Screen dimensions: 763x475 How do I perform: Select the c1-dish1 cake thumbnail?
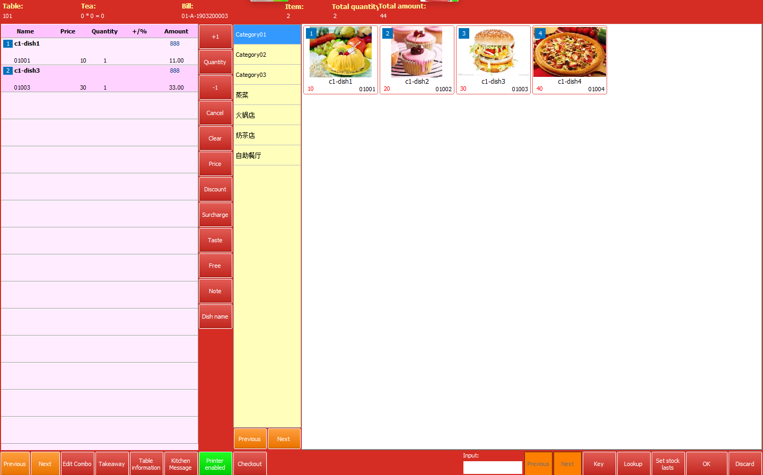click(340, 52)
